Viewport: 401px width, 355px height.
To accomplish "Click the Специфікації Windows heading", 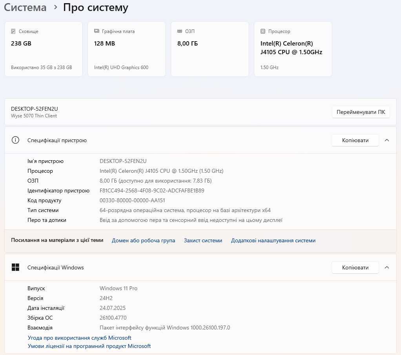I will (55, 267).
